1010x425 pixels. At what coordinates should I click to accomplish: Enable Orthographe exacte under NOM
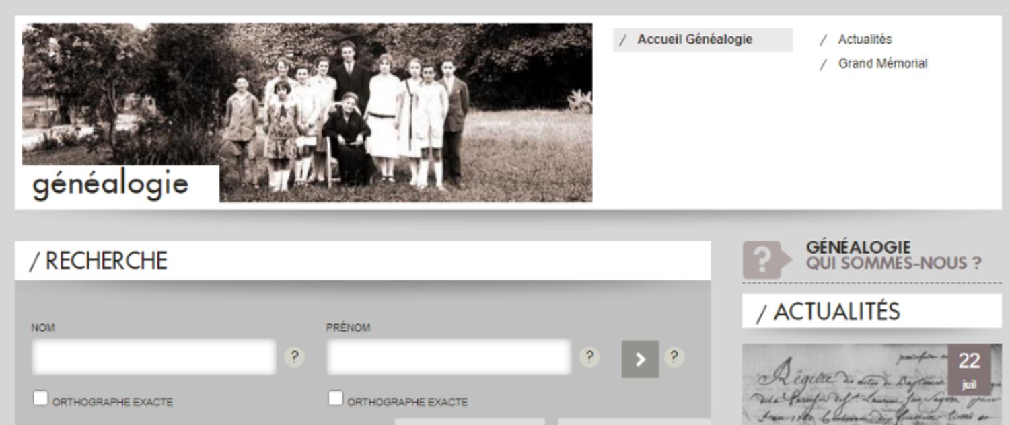pyautogui.click(x=41, y=399)
